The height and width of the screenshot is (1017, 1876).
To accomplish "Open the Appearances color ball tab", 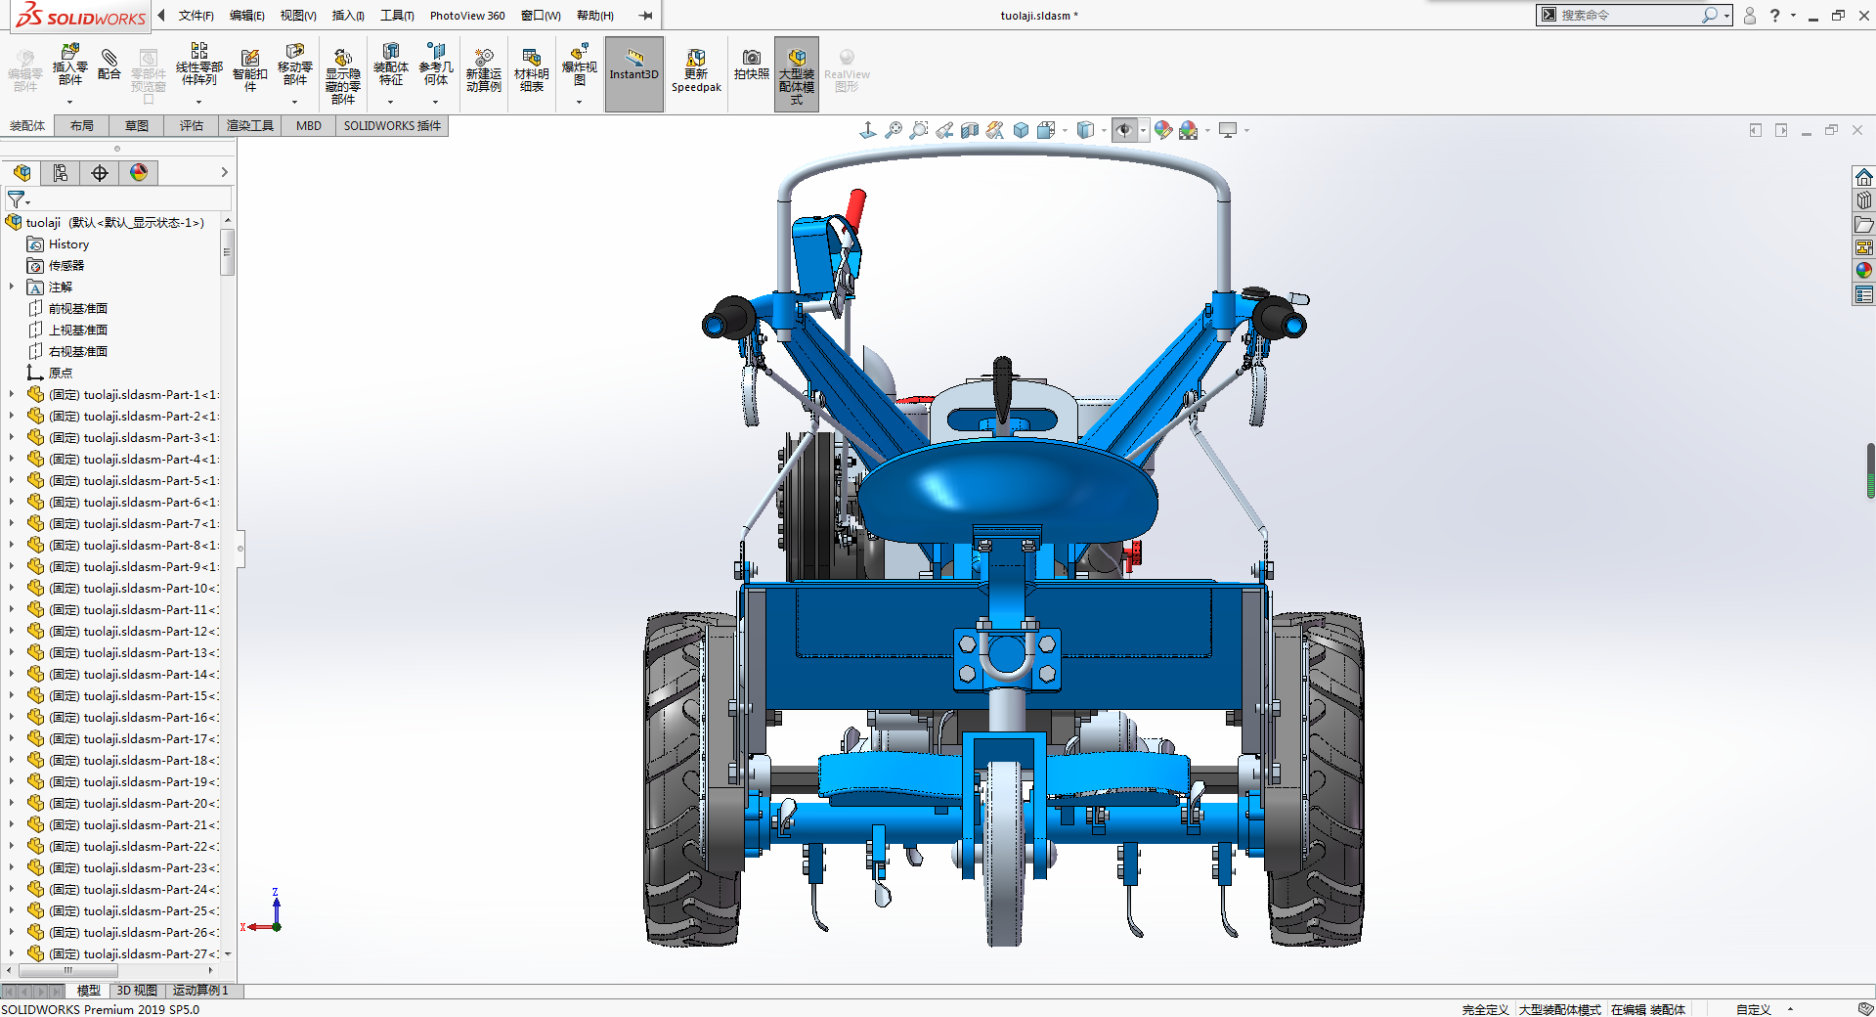I will tap(139, 173).
